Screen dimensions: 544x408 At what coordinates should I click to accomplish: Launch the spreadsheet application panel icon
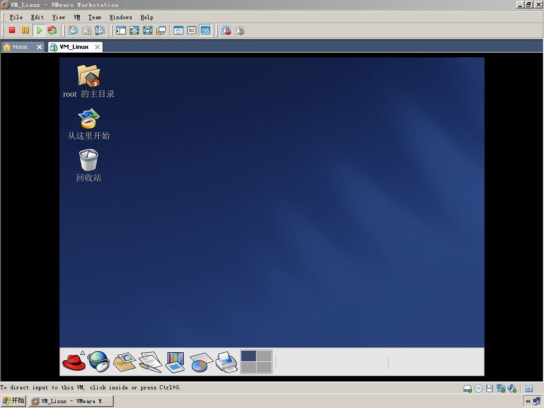(200, 362)
